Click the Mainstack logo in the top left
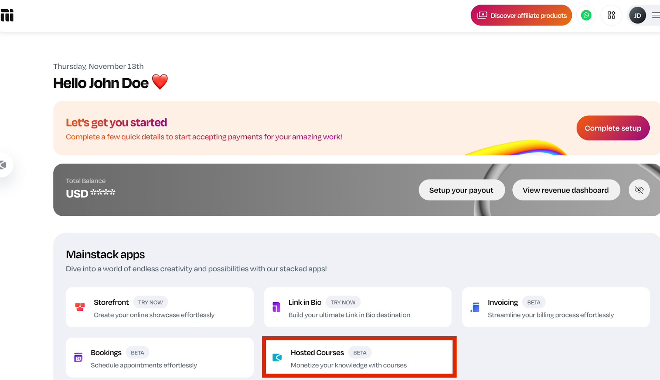This screenshot has width=660, height=380. point(7,15)
